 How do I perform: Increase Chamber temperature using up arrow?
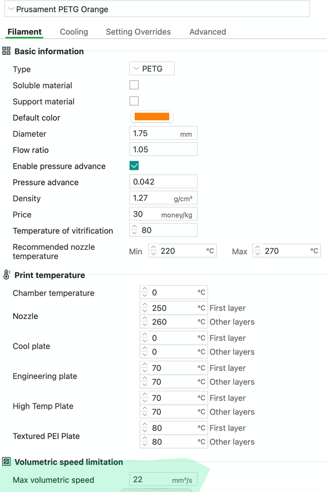145,289
